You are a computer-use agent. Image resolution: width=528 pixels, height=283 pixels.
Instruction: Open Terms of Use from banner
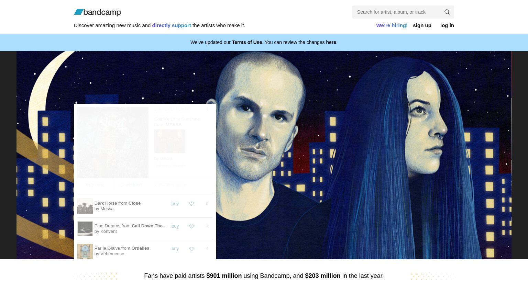coord(247,42)
